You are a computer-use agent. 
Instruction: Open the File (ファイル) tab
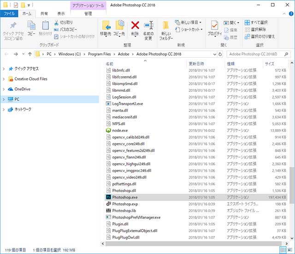tap(9, 13)
